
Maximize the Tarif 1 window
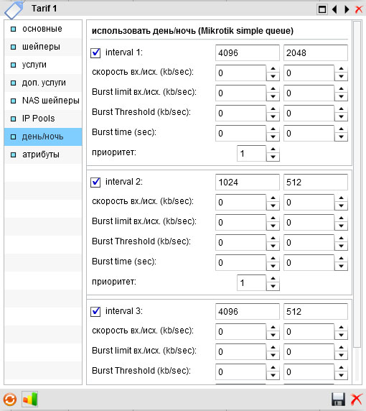coord(322,9)
